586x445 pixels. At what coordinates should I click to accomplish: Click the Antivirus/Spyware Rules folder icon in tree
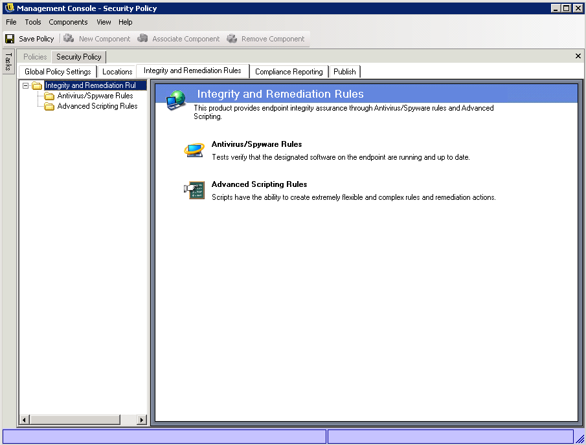(x=49, y=96)
